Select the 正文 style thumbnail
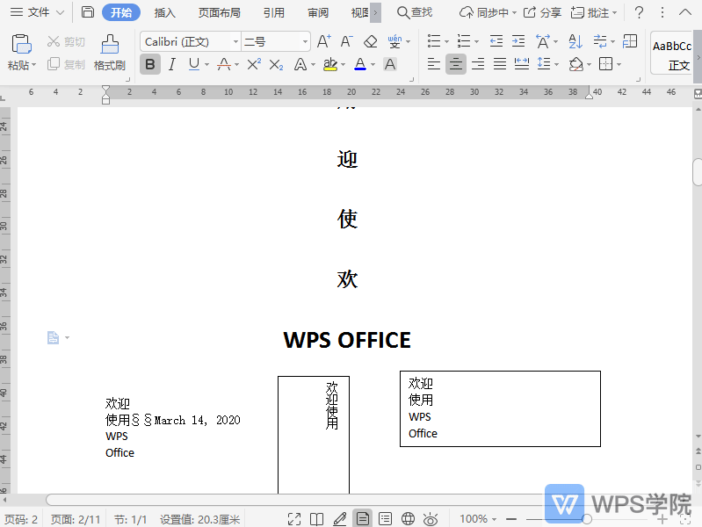The image size is (702, 527). (672, 54)
